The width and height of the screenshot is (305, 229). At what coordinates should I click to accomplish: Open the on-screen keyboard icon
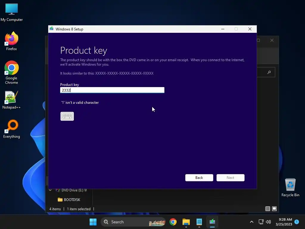[67, 116]
